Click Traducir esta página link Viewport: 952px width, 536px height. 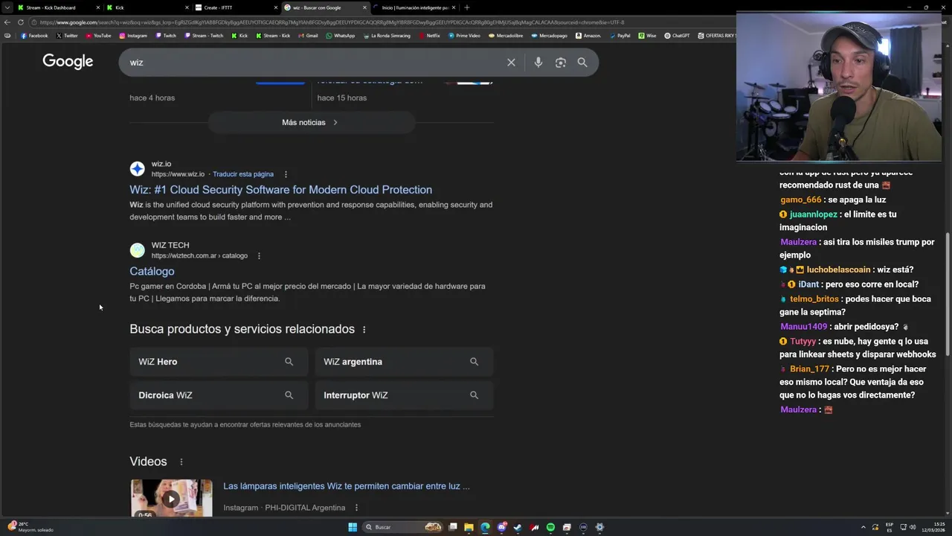[243, 174]
